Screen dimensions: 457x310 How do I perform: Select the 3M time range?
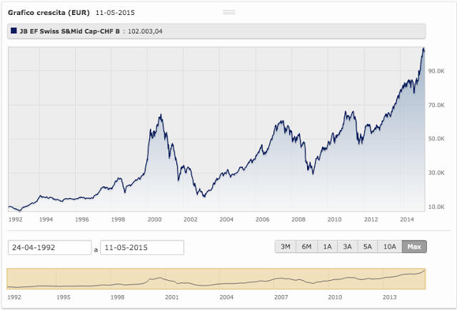click(x=285, y=247)
